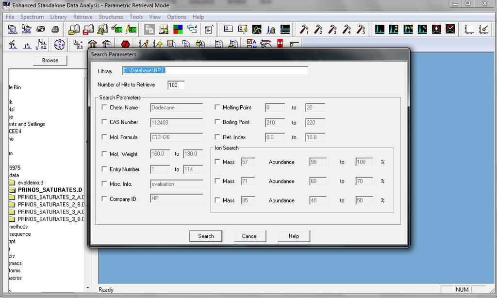Click the printer icon in the toolbar
This screenshot has height=298, width=497.
click(x=55, y=30)
